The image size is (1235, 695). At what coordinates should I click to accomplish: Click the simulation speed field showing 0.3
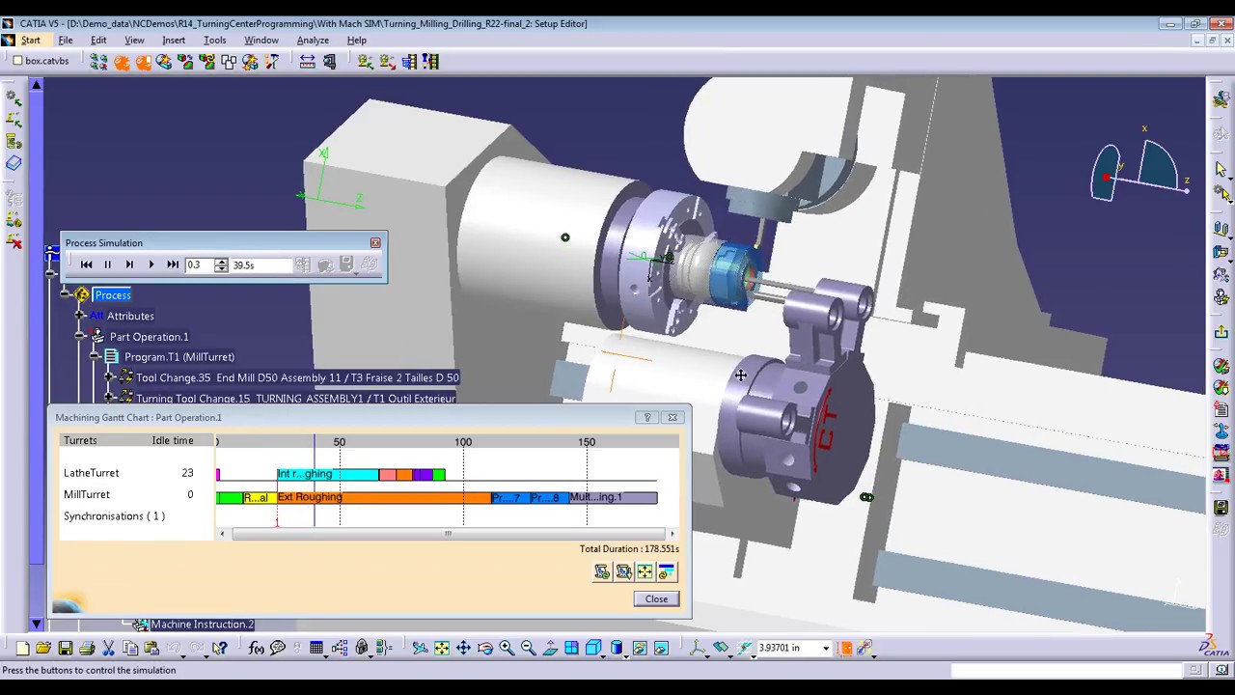click(200, 264)
